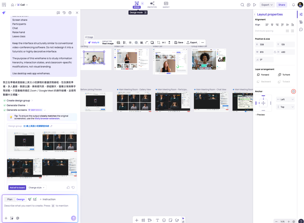304x223 pixels.
Task: Open the layout properties sidebar icon
Action: pyautogui.click(x=301, y=14)
